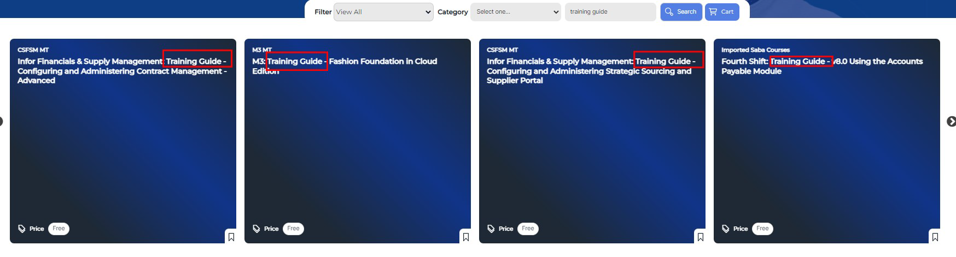Click the price tag icon on Fourth Shift card

pyautogui.click(x=726, y=229)
